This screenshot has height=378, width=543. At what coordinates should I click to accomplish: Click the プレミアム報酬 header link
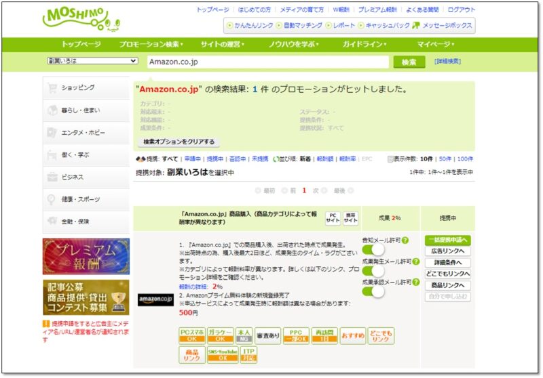coord(377,9)
